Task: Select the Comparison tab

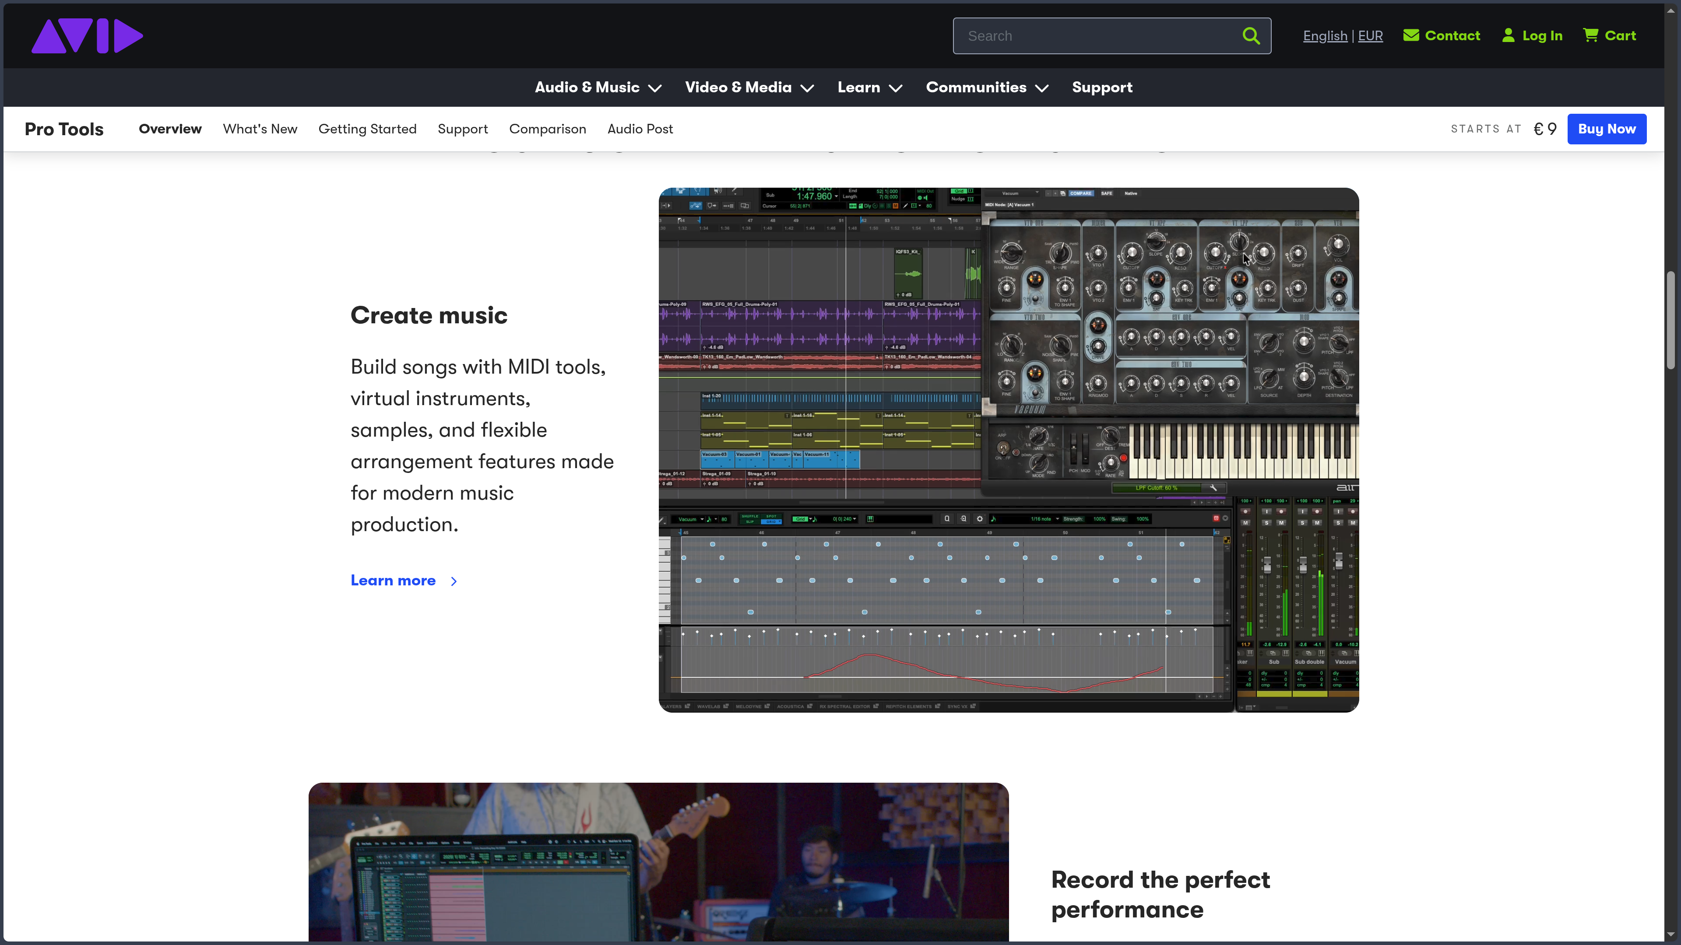Action: (x=548, y=129)
